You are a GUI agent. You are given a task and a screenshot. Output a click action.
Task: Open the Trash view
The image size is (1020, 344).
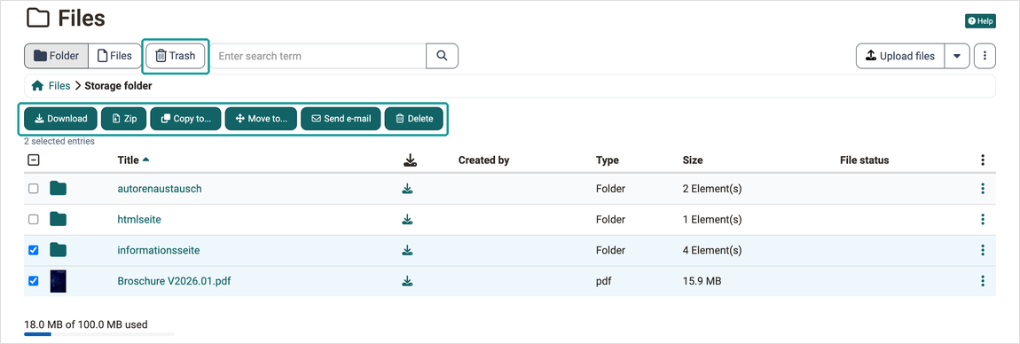(x=176, y=56)
